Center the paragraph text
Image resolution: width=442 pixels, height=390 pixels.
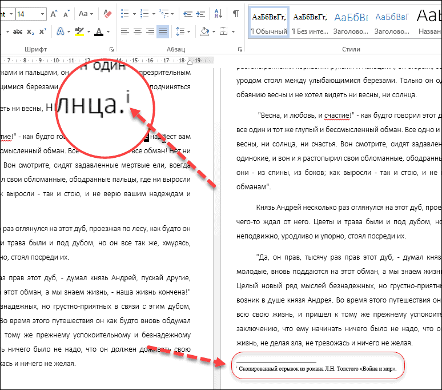pyautogui.click(x=138, y=31)
